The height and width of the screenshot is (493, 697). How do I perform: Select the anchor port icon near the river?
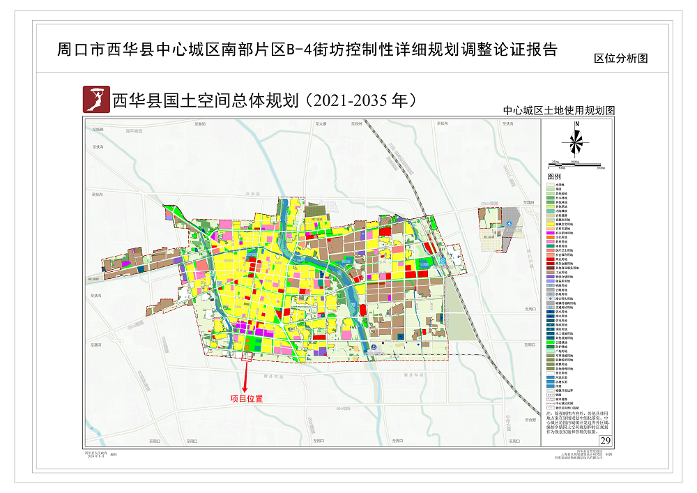click(374, 347)
